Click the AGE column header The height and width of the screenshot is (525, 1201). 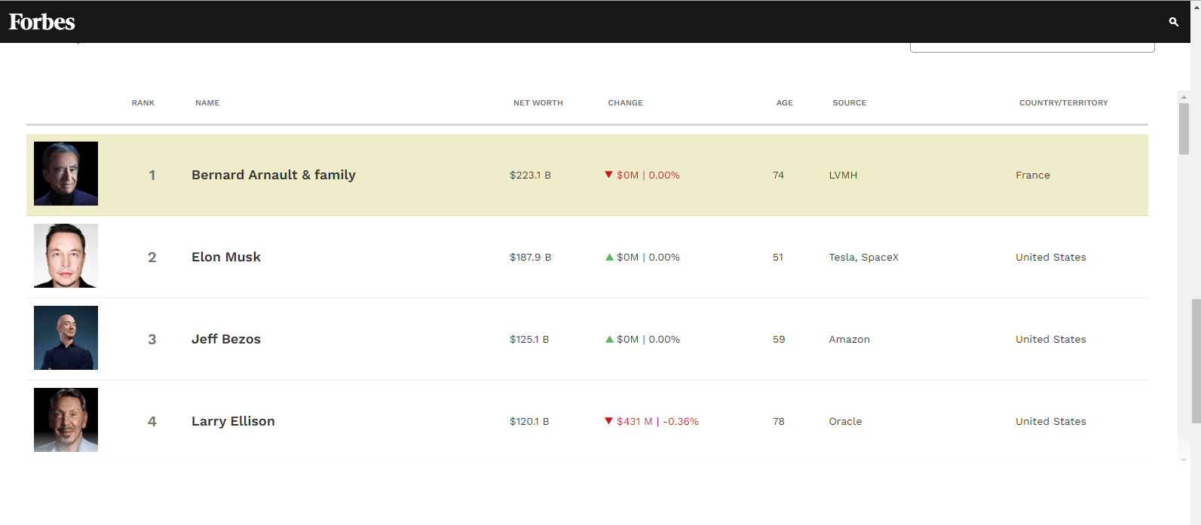(784, 103)
